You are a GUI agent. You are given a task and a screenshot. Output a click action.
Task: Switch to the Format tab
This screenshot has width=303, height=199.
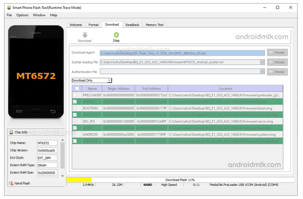93,25
